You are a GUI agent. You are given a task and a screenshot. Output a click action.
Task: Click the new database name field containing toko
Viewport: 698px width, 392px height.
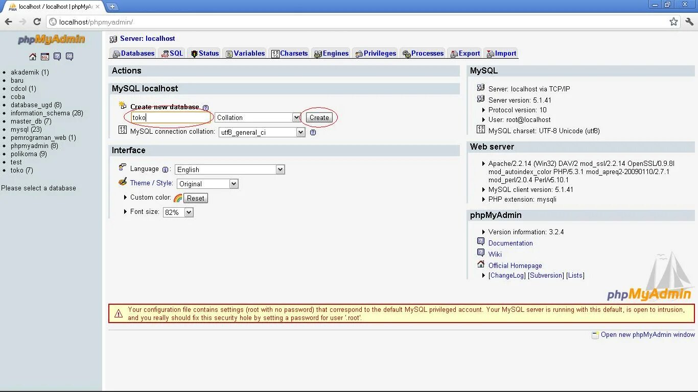tap(171, 117)
